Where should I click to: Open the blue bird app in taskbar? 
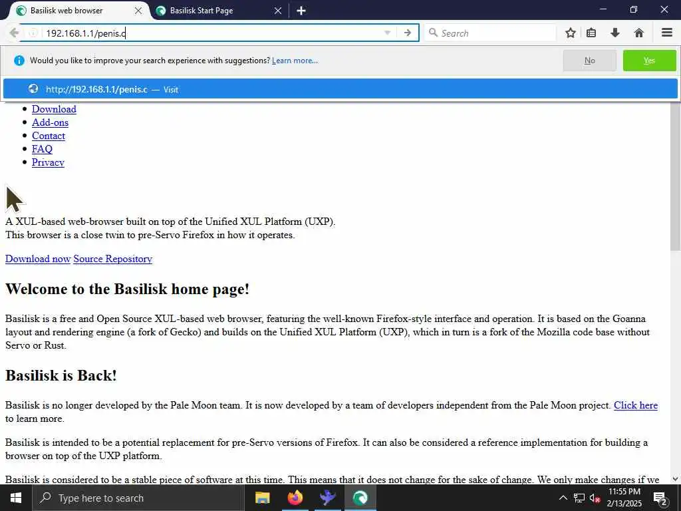[x=327, y=498]
